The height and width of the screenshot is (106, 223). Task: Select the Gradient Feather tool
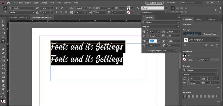[3, 77]
